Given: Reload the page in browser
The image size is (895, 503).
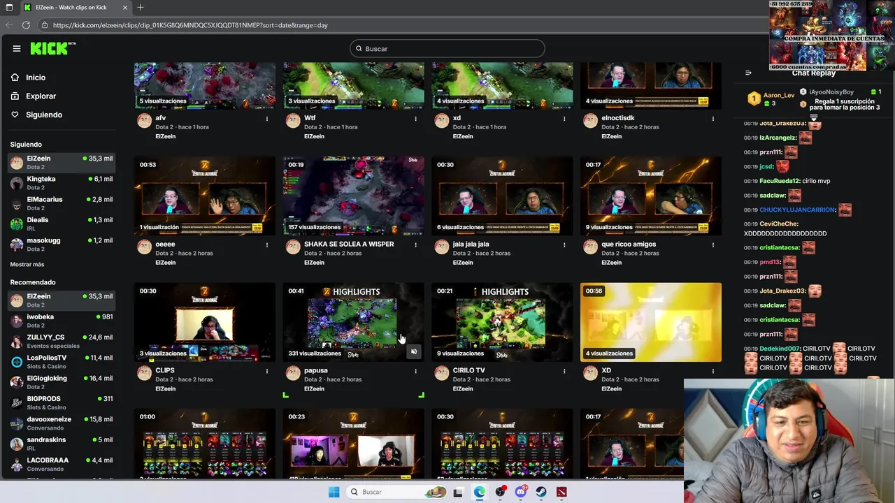Looking at the screenshot, I should click(x=26, y=25).
